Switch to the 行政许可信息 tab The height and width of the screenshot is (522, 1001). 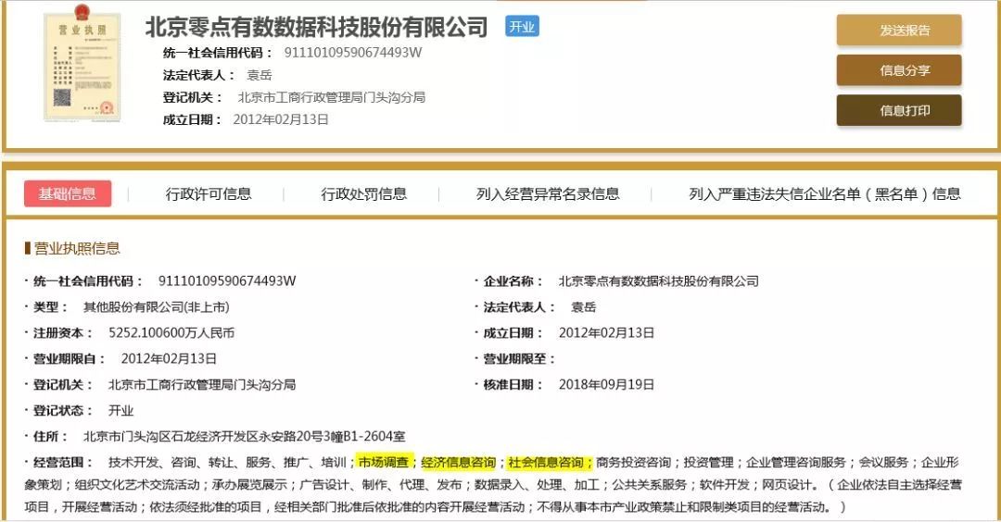(209, 193)
